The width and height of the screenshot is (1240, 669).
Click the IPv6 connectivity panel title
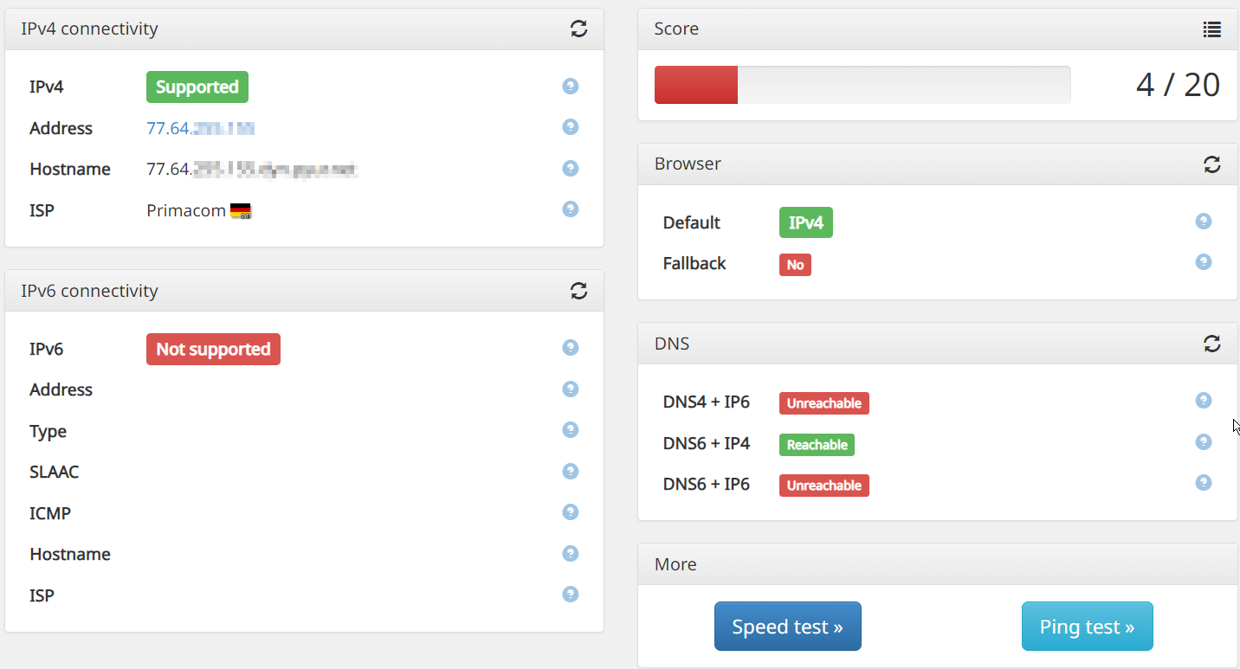coord(90,291)
